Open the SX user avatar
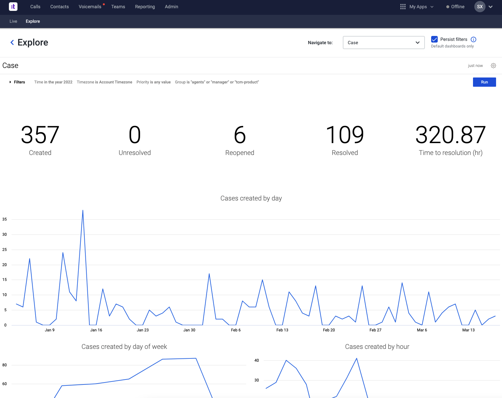 tap(480, 7)
